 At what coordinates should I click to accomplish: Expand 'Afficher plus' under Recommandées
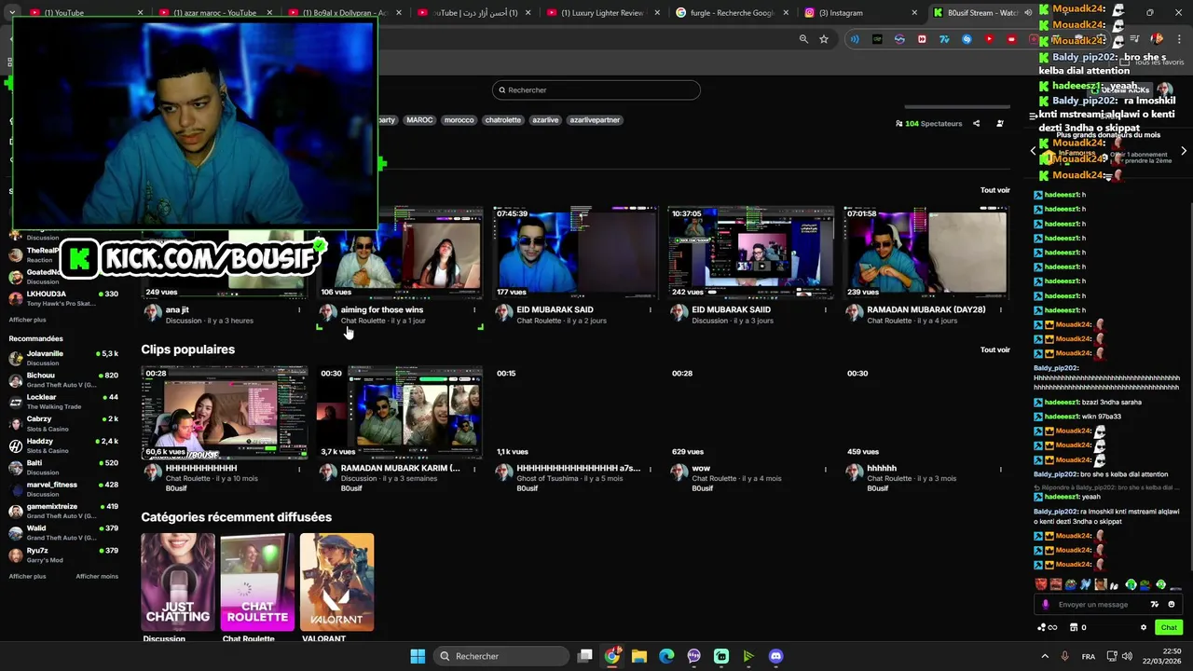point(27,576)
